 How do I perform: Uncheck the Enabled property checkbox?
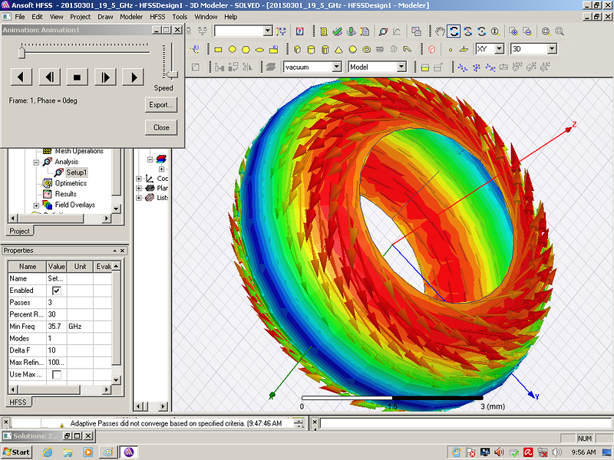56,291
